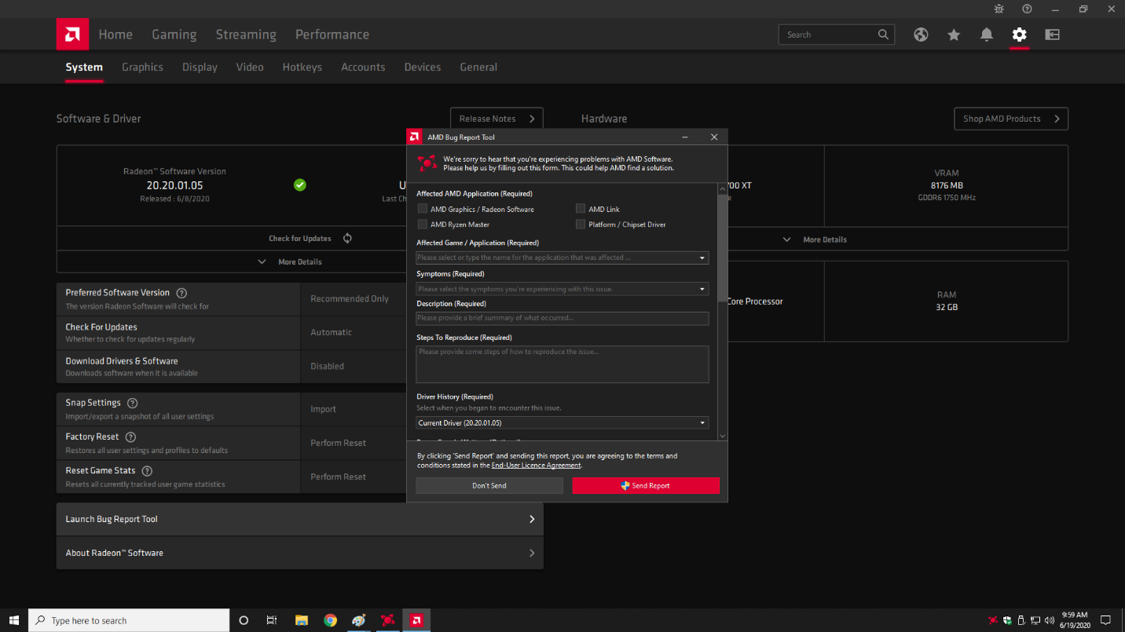Click the red Send Report button
This screenshot has height=632, width=1125.
click(x=645, y=486)
